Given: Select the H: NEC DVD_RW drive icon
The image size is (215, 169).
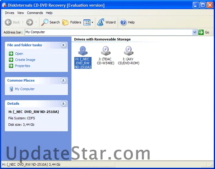Looking at the screenshot, I should (x=83, y=51).
